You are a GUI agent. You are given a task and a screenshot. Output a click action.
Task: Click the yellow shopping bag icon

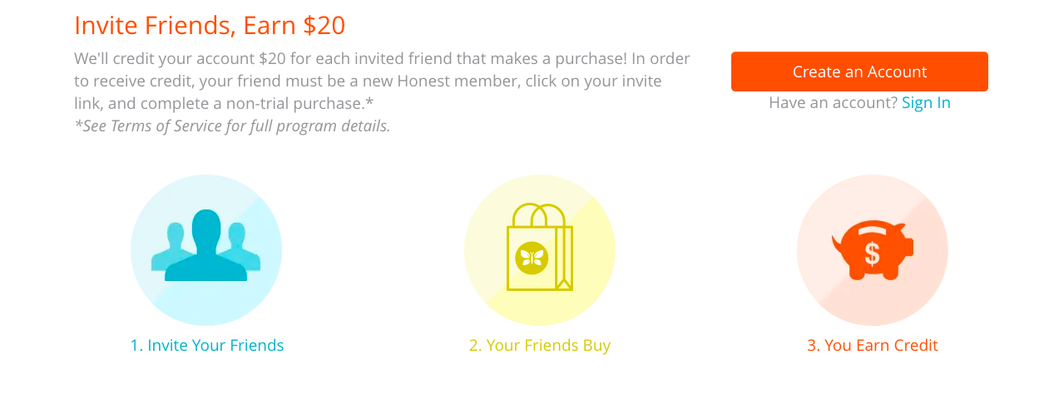tap(539, 248)
